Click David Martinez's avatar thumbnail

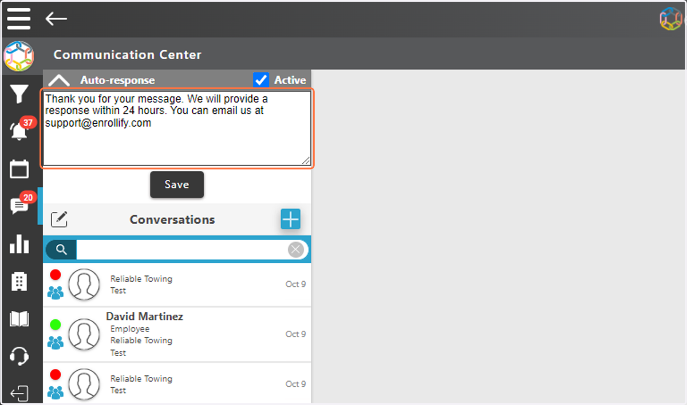(84, 334)
